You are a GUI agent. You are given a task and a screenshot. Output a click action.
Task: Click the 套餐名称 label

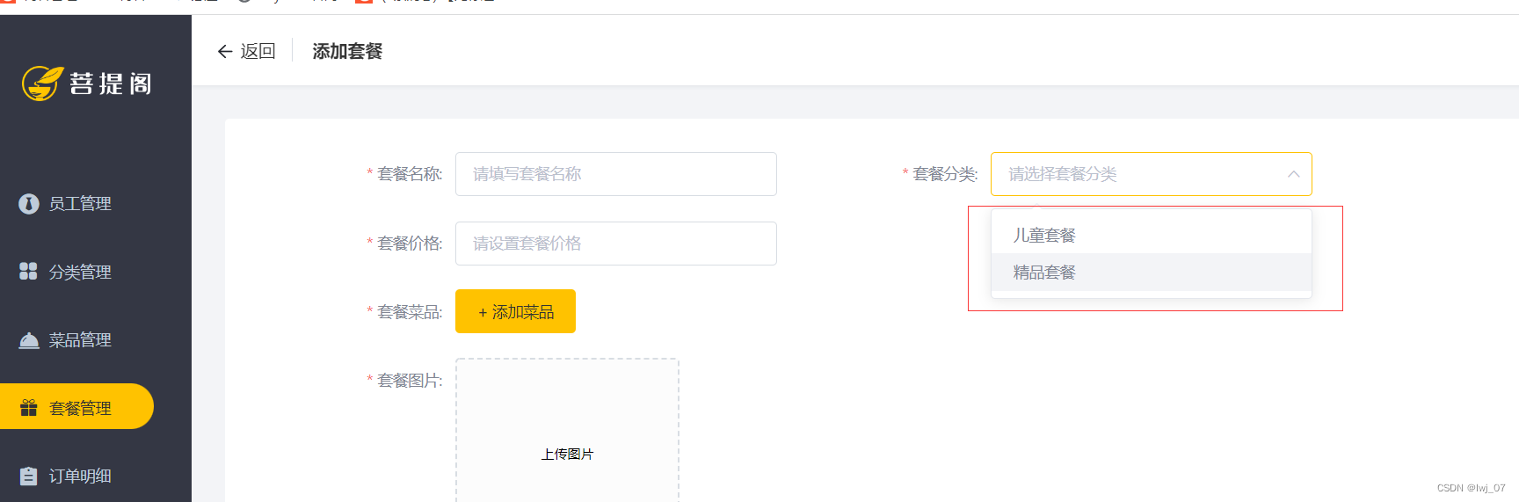tap(410, 174)
